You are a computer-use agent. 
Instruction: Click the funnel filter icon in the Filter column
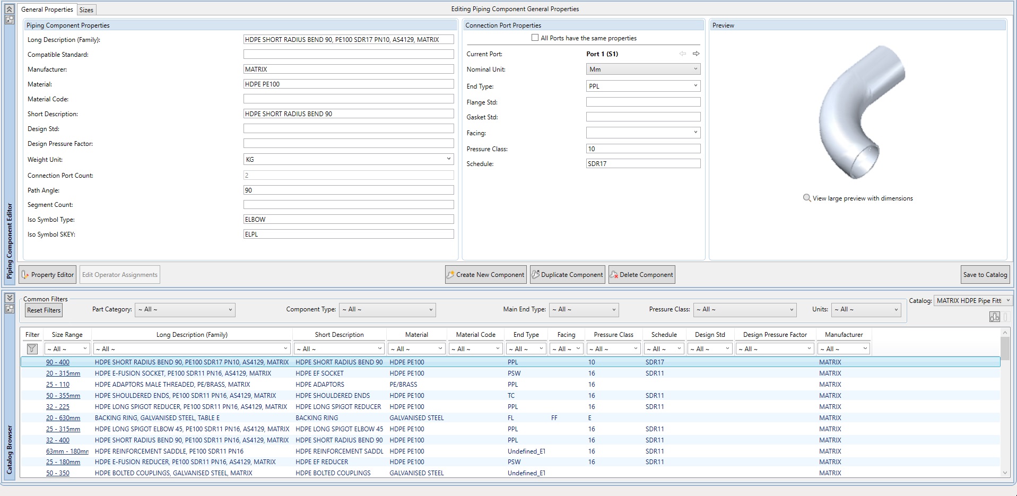point(32,349)
